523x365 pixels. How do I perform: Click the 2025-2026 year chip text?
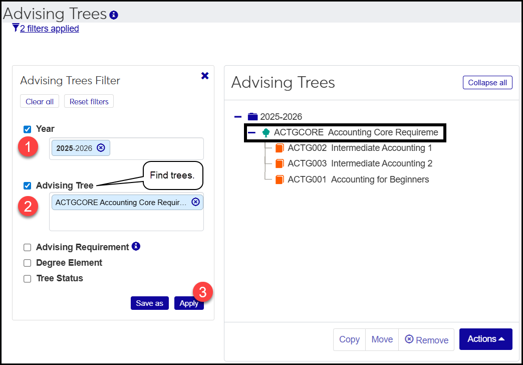click(74, 148)
